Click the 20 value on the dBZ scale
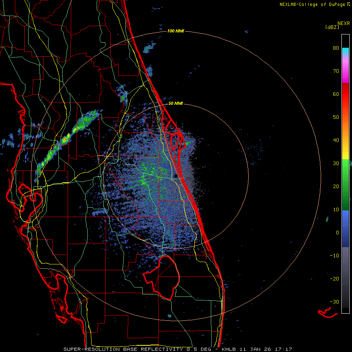The image size is (352, 352). point(336,187)
